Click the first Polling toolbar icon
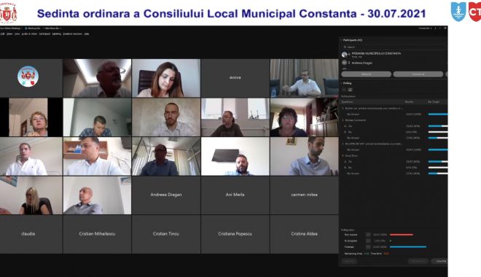 [x=344, y=90]
